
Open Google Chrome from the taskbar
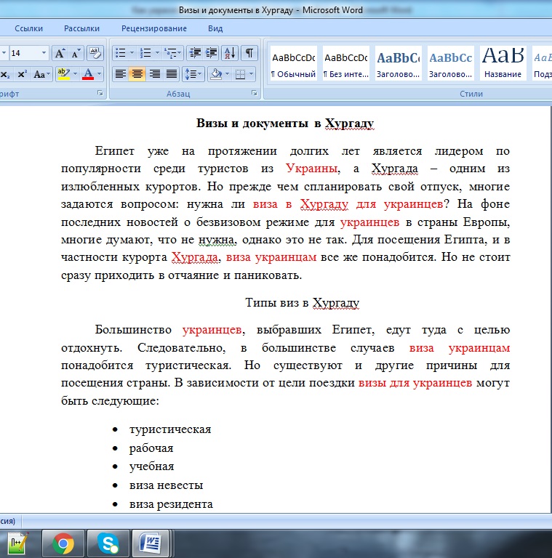(63, 543)
